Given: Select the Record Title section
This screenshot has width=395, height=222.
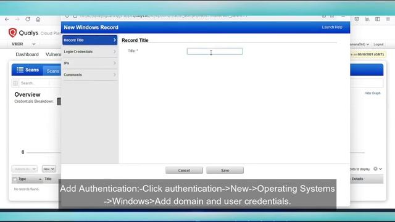Looking at the screenshot, I should (89, 40).
